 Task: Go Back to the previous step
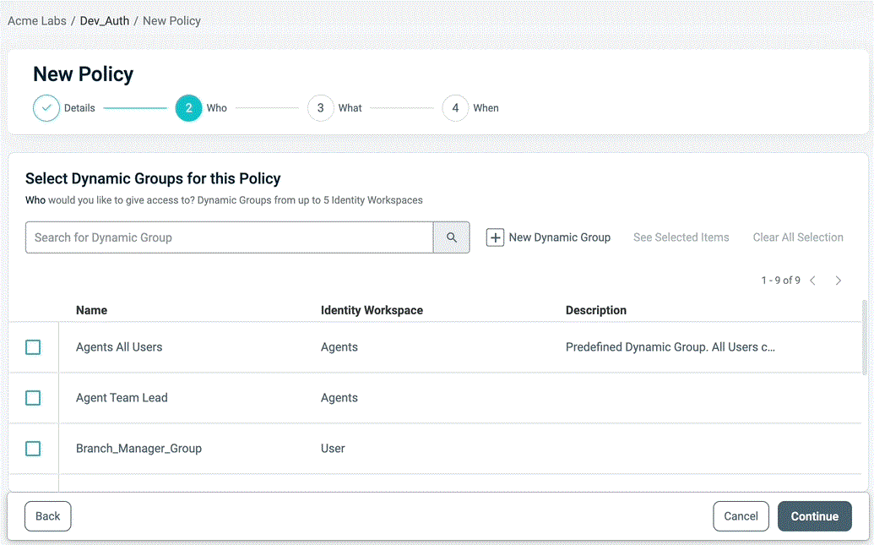click(x=48, y=516)
